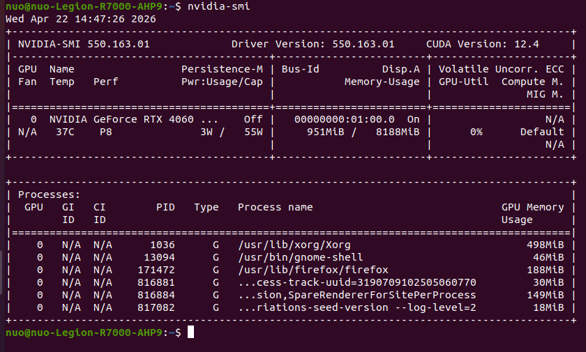Click the performance state 'P8'
Viewport: 586px width, 352px height.
(x=106, y=132)
